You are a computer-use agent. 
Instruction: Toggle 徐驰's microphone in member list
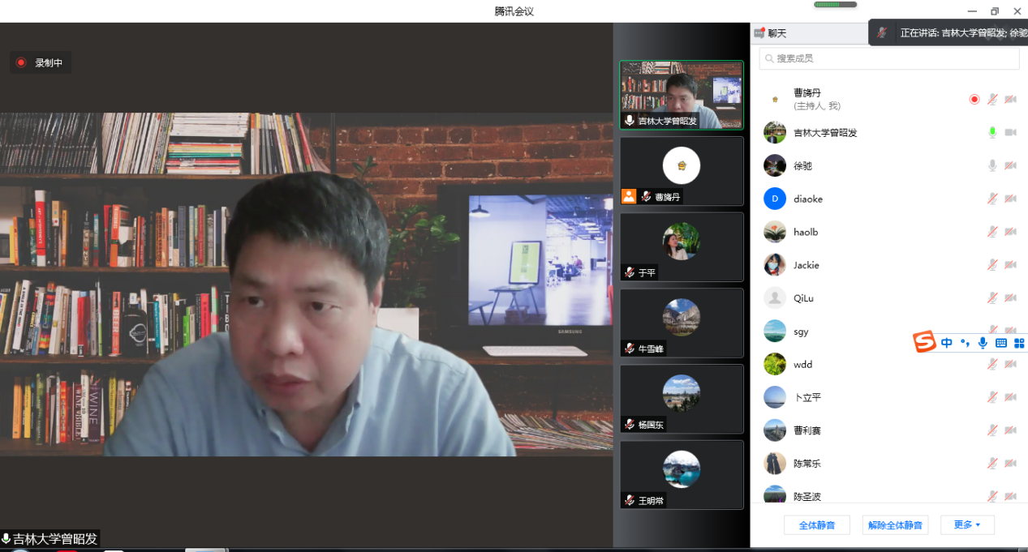[991, 165]
